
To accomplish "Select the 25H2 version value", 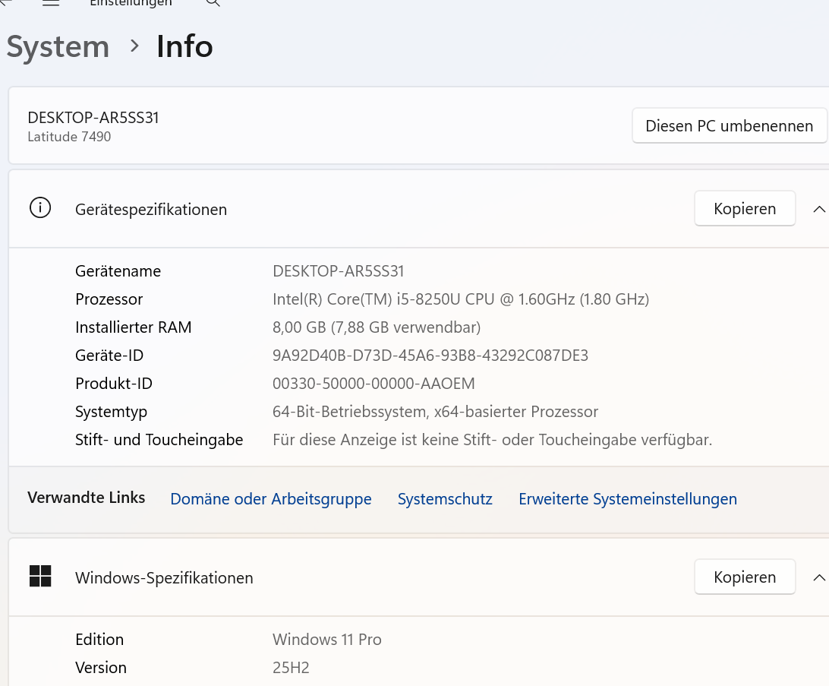I will click(x=291, y=668).
